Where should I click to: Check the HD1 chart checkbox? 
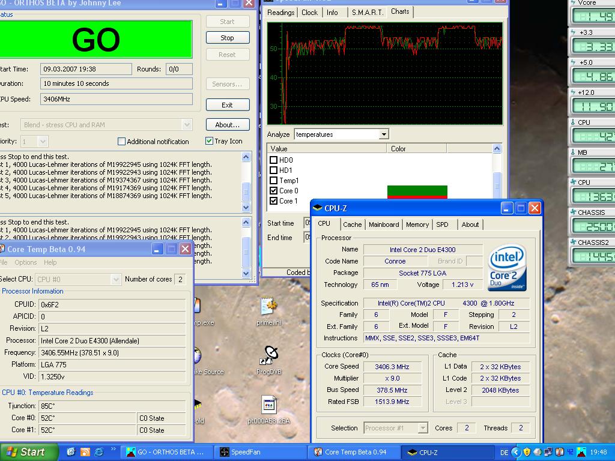click(x=274, y=170)
